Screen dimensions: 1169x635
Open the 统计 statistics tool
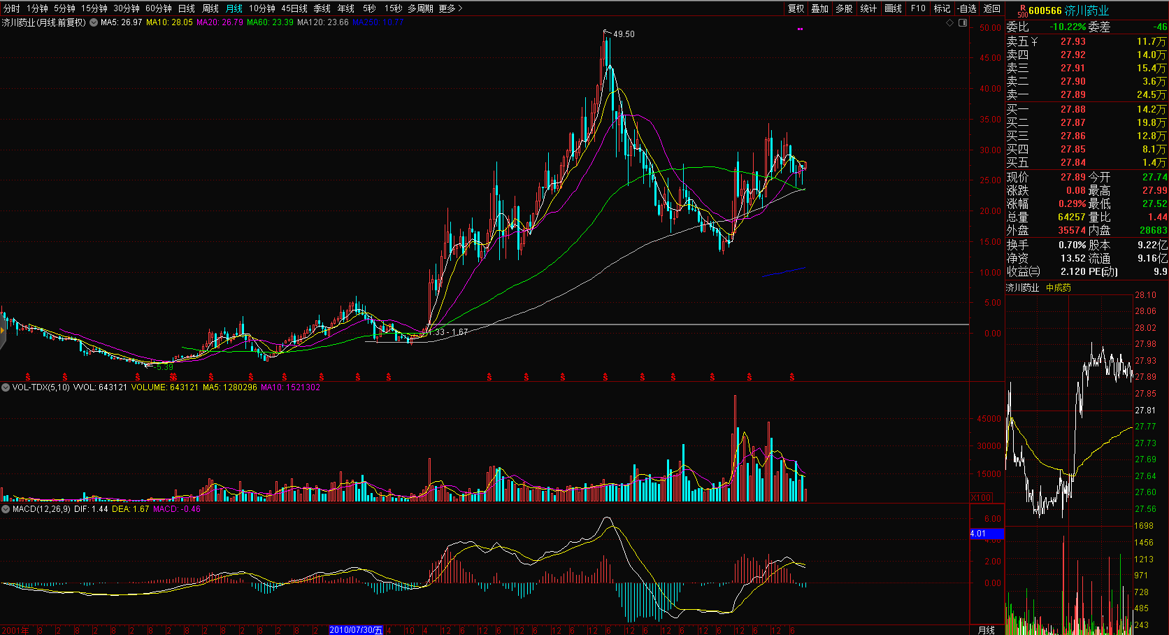coord(869,8)
